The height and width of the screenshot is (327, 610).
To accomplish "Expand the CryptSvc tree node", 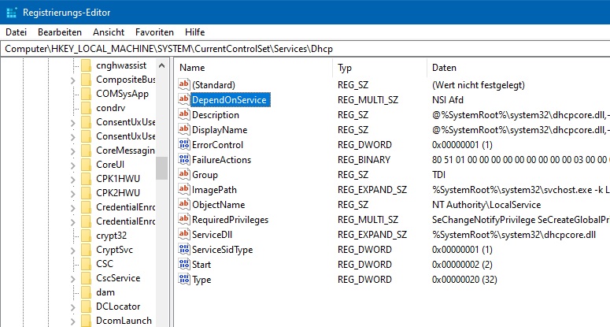I will (x=73, y=251).
